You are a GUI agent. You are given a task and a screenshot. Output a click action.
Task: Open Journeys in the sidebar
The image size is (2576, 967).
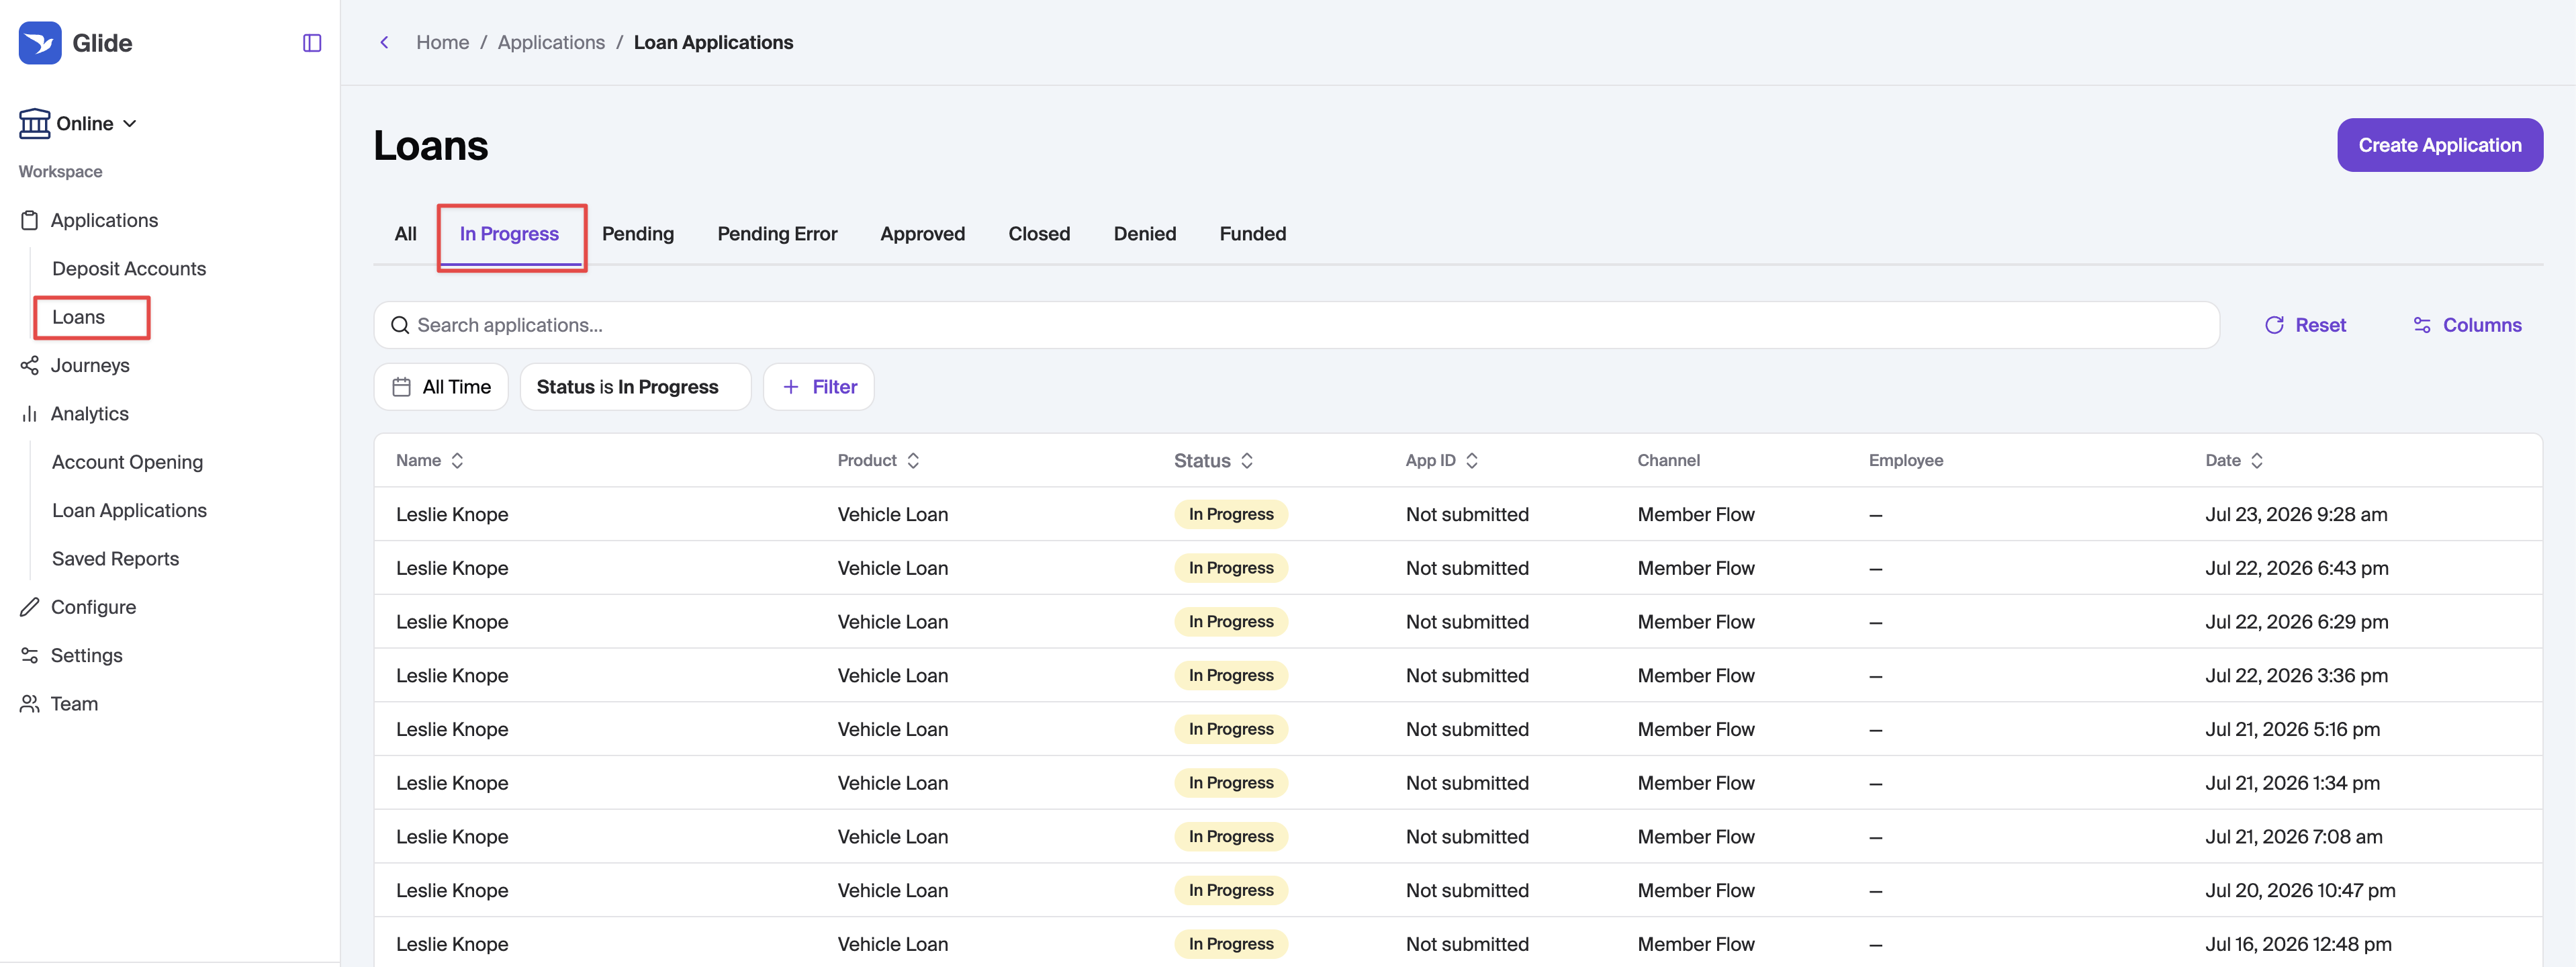90,365
